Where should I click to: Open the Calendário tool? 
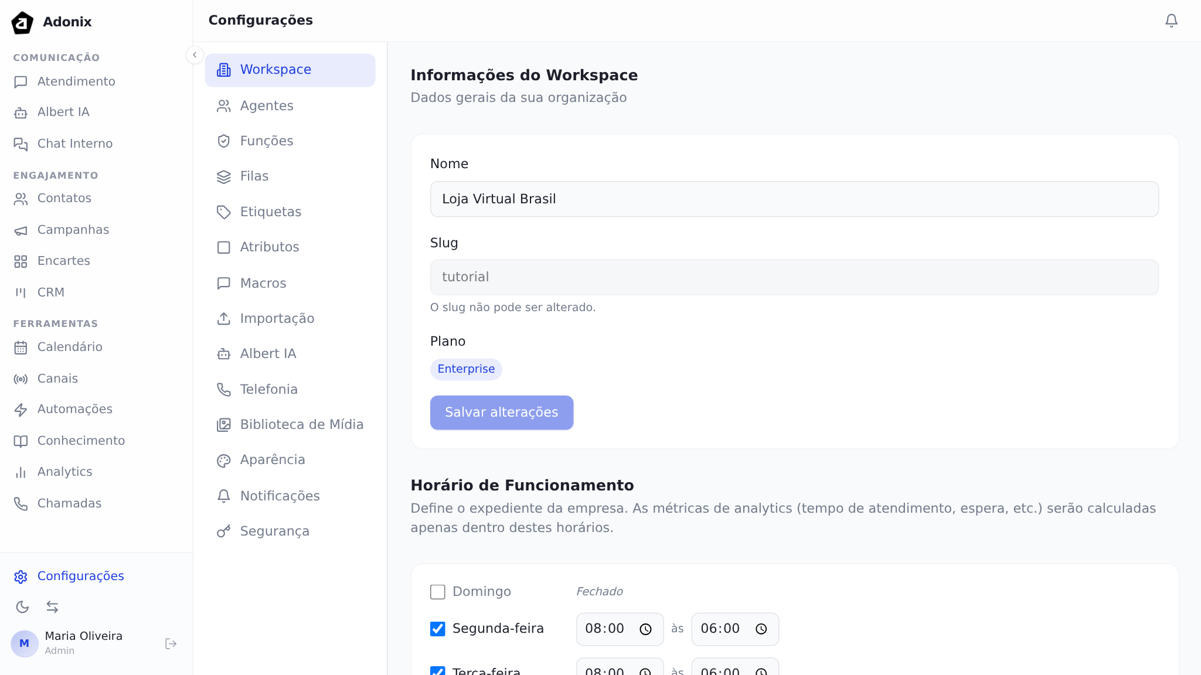point(70,347)
